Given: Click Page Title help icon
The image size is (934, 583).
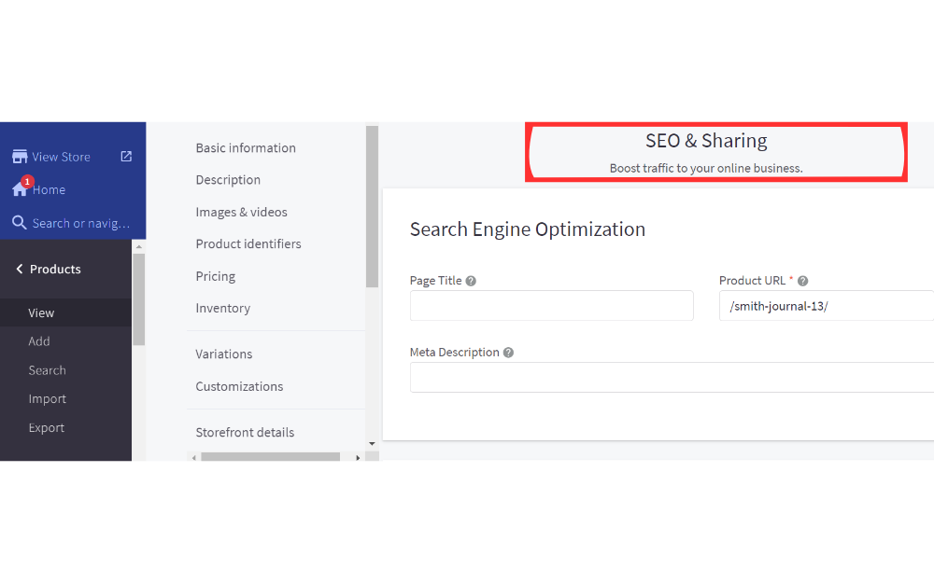Looking at the screenshot, I should click(x=471, y=281).
